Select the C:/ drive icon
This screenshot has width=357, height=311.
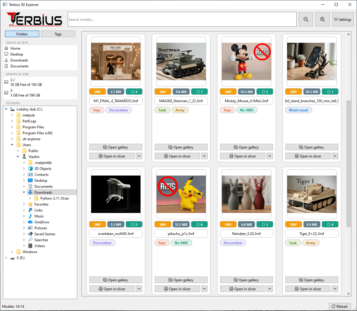pyautogui.click(x=6, y=82)
